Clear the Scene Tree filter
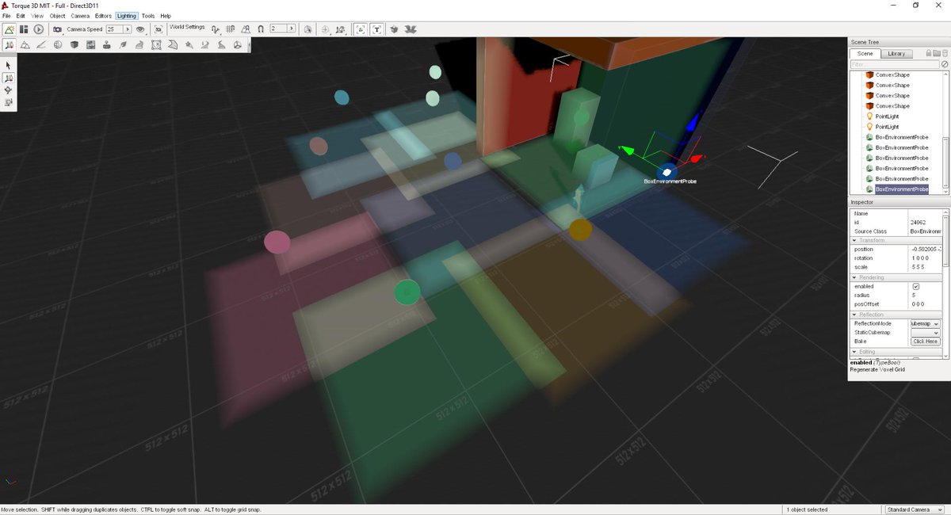The image size is (951, 515). 945,64
